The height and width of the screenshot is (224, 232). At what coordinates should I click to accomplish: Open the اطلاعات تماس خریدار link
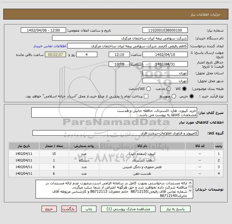click(50, 46)
